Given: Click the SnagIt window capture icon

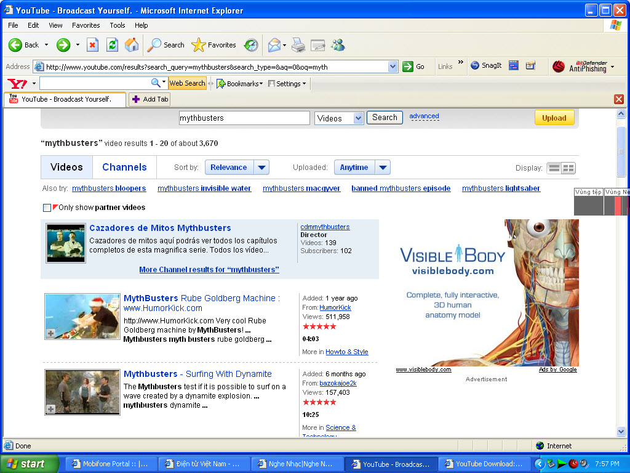Looking at the screenshot, I should click(514, 65).
